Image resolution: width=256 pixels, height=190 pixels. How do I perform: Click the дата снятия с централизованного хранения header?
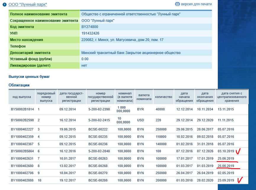[232, 97]
